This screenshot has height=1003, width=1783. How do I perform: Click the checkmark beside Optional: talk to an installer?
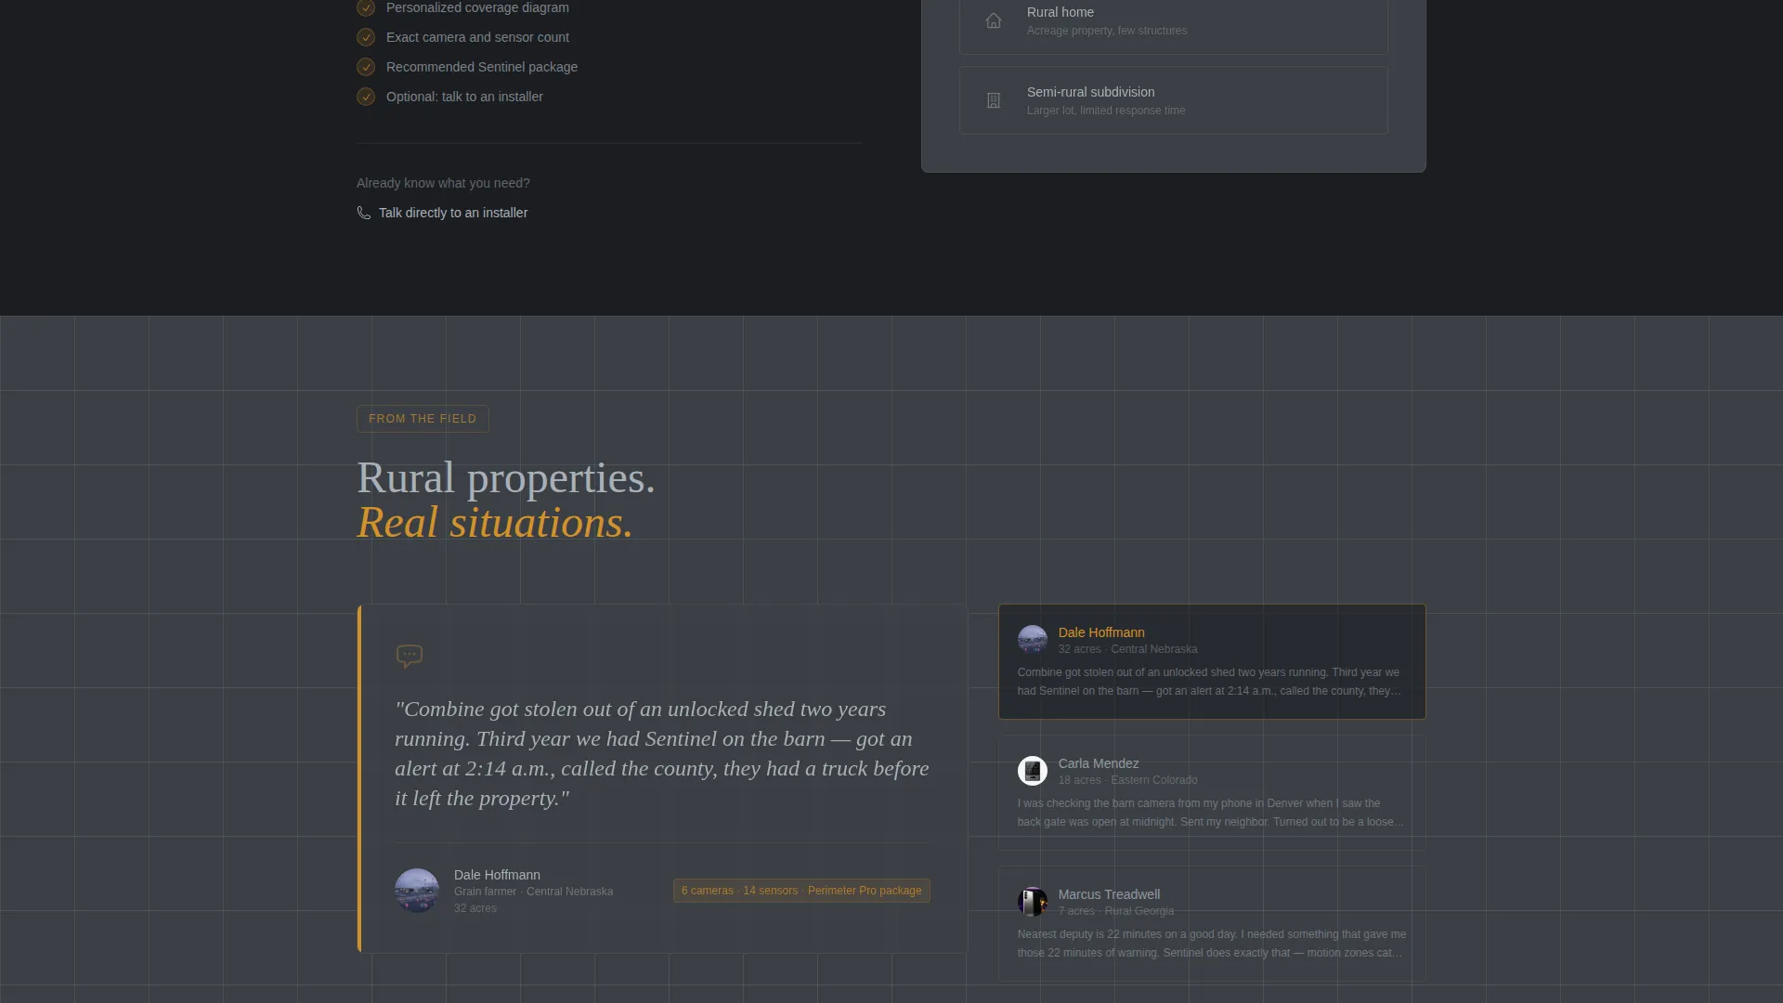pyautogui.click(x=366, y=97)
